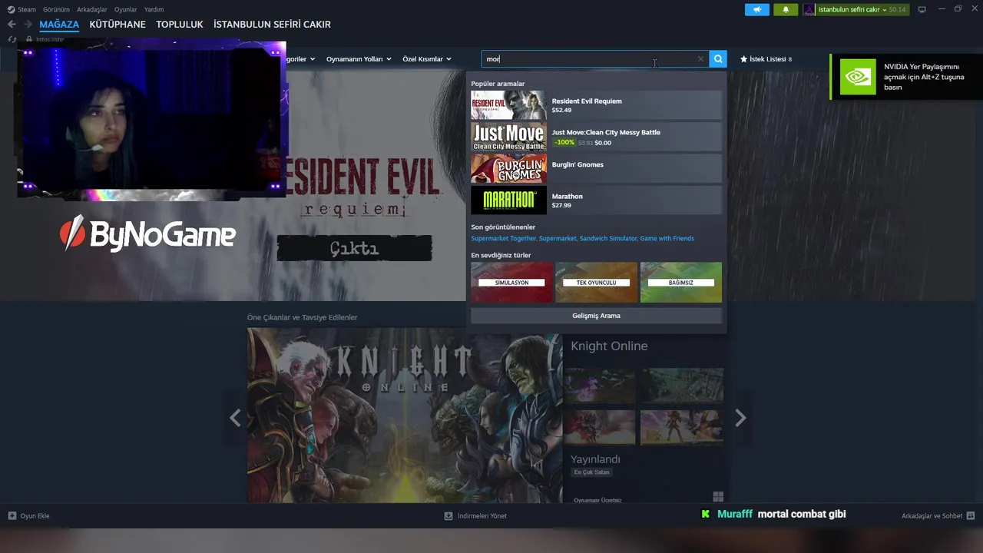Click the Knight Online featured banner image

[405, 416]
